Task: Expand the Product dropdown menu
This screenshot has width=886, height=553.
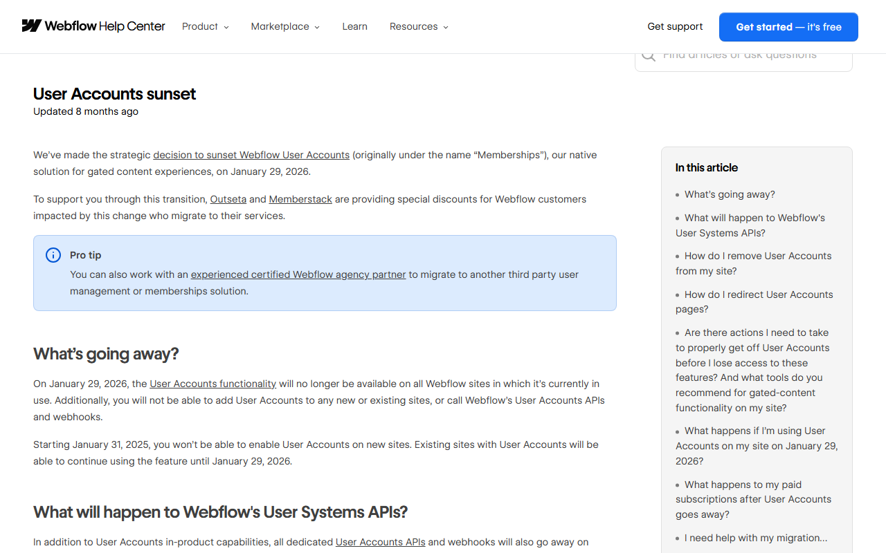Action: 206,26
